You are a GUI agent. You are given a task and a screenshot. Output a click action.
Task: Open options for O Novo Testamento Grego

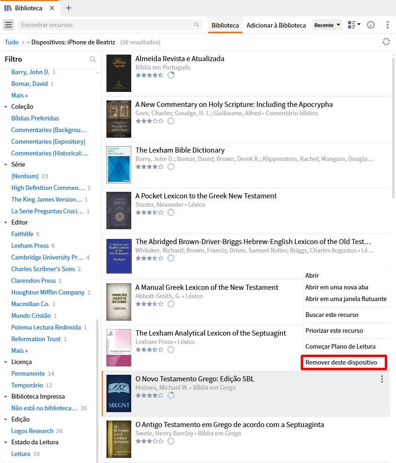coord(382,379)
